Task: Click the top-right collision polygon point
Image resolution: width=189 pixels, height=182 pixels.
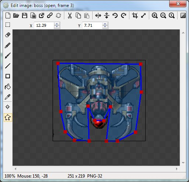Action: [140, 64]
